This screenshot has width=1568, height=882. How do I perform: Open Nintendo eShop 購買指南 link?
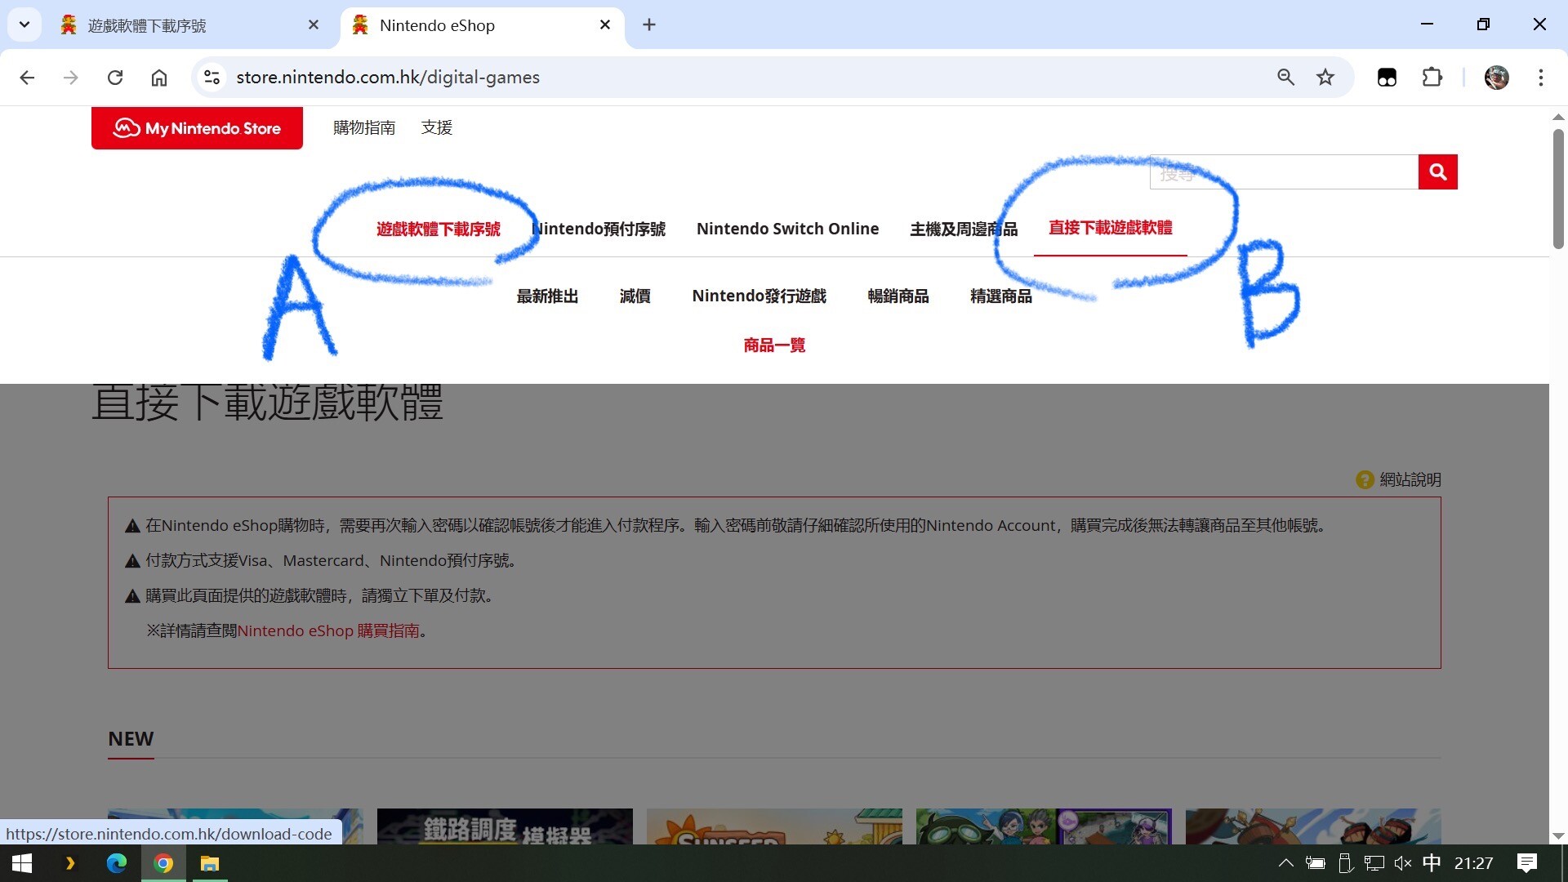click(x=328, y=631)
